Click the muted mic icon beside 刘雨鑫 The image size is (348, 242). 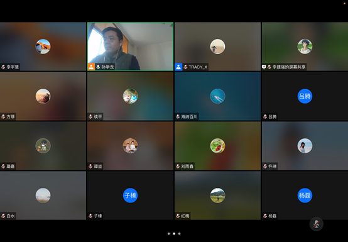tap(178, 167)
